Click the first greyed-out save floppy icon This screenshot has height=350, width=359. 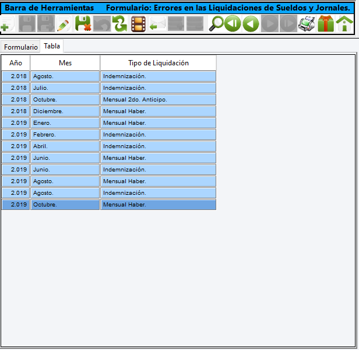pyautogui.click(x=27, y=23)
